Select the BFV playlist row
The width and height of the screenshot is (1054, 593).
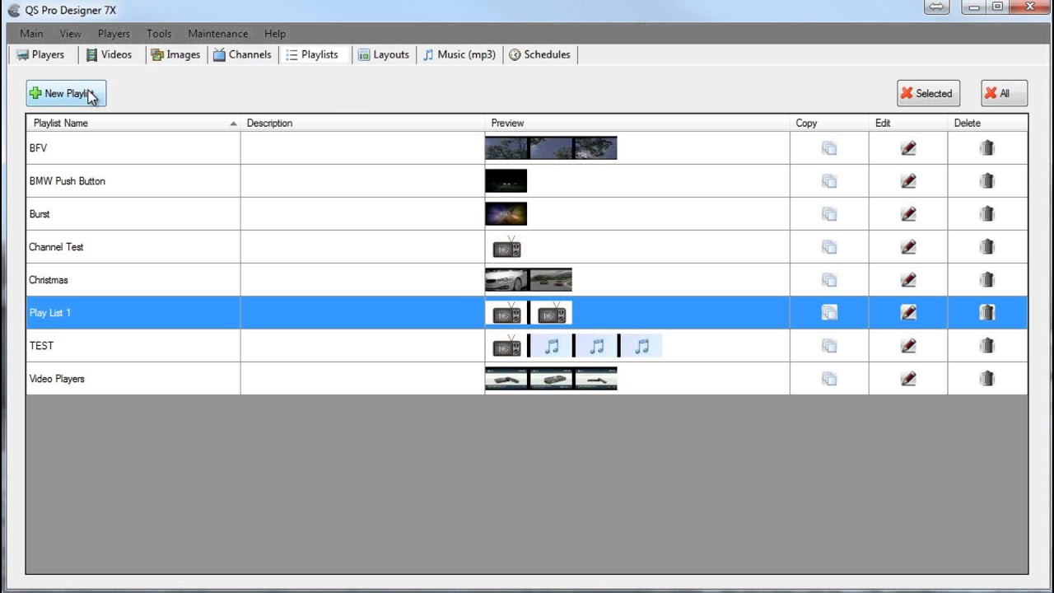pos(527,148)
